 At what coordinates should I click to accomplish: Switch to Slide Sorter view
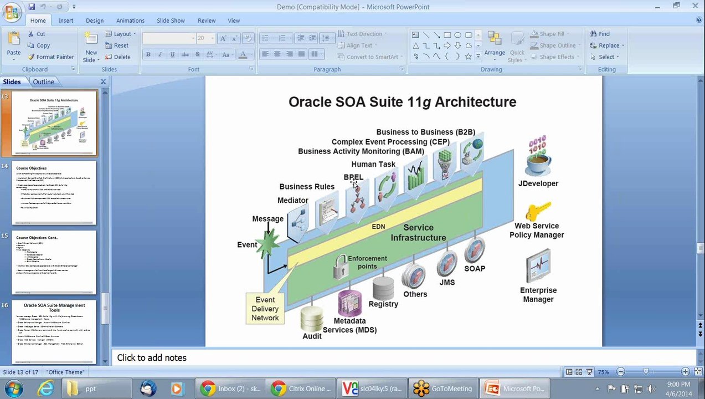point(579,372)
